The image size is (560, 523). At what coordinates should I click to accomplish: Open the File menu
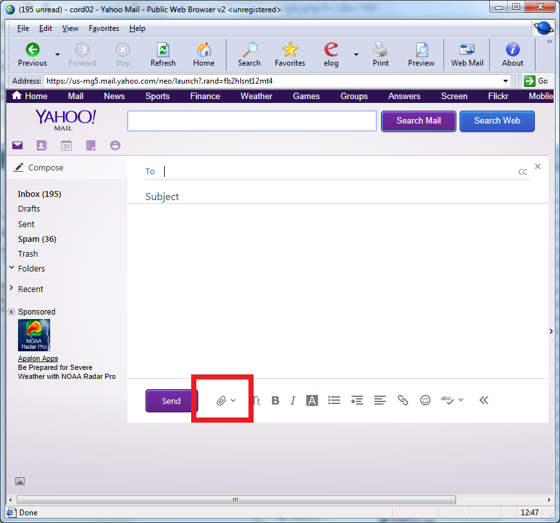pos(23,28)
